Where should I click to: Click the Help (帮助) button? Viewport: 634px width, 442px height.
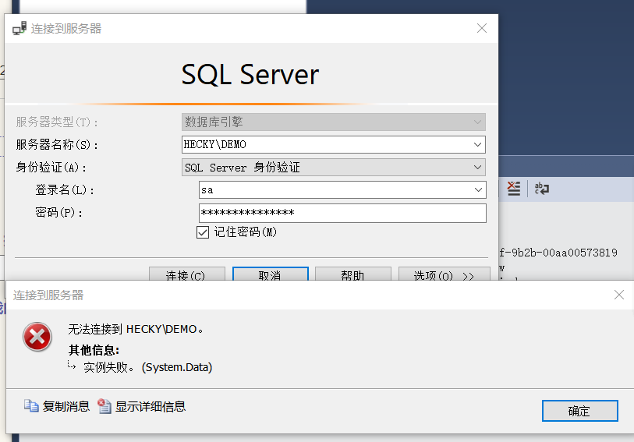(353, 274)
